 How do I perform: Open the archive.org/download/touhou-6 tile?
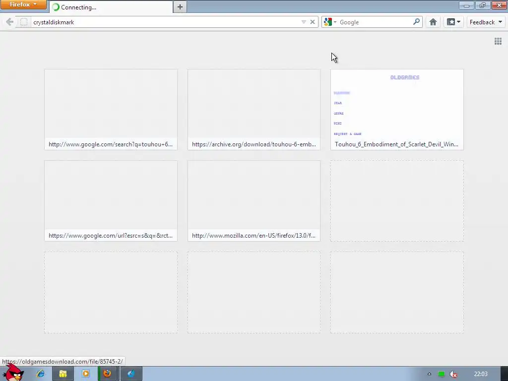point(254,110)
